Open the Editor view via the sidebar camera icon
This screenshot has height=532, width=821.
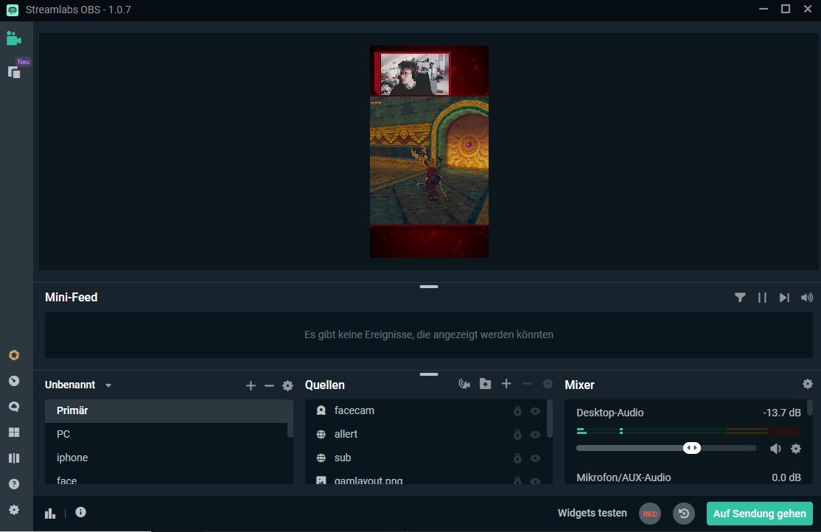13,38
